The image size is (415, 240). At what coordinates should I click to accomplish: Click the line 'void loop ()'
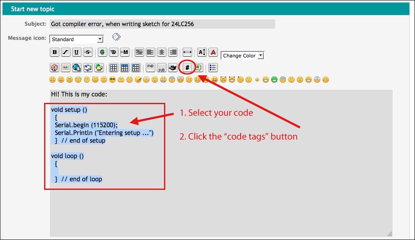(67, 156)
